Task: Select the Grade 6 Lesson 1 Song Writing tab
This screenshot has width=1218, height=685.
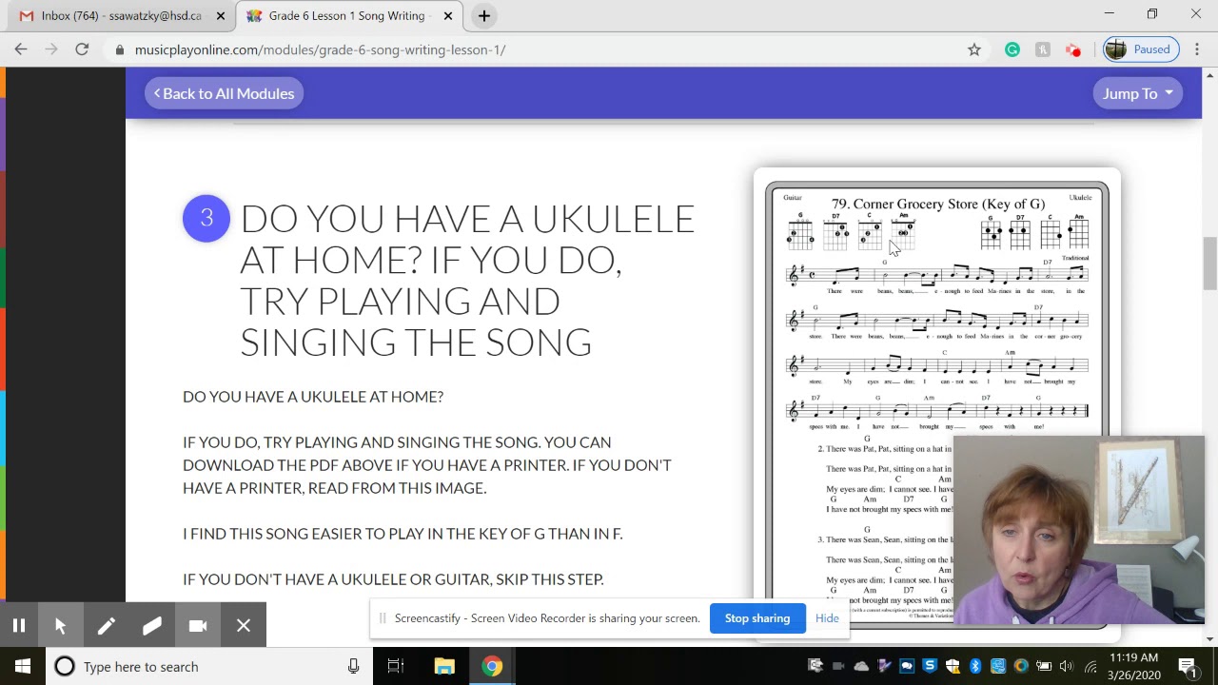Action: tap(347, 15)
